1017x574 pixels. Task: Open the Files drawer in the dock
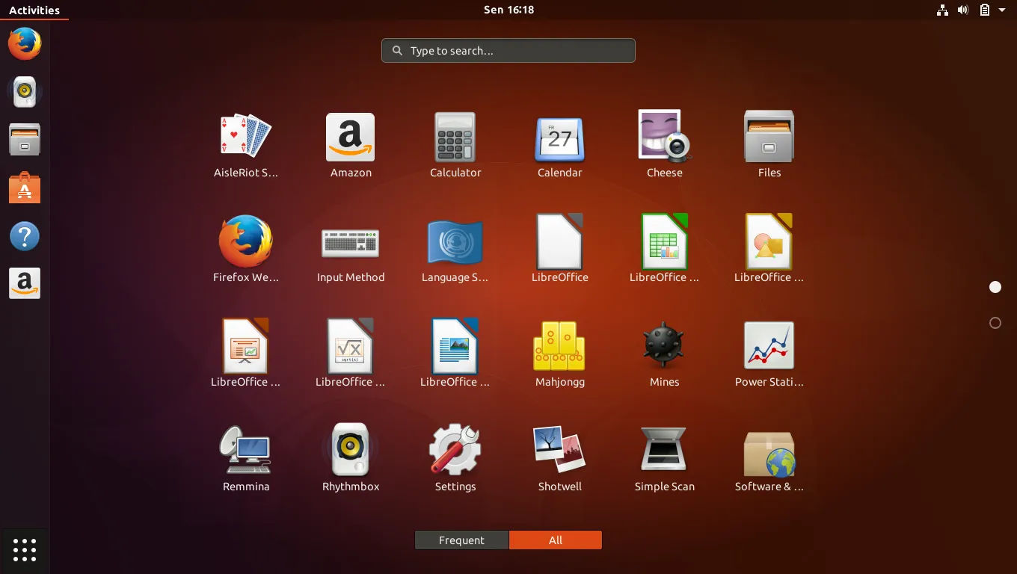pyautogui.click(x=25, y=139)
